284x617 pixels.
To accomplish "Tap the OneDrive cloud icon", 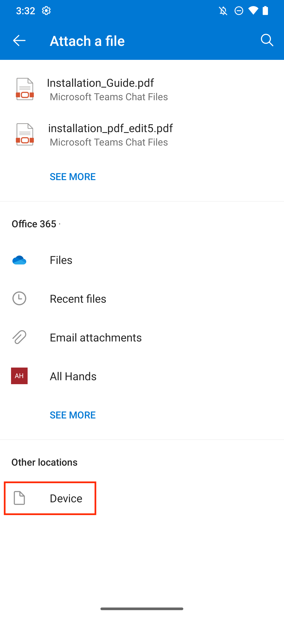I will coord(19,260).
